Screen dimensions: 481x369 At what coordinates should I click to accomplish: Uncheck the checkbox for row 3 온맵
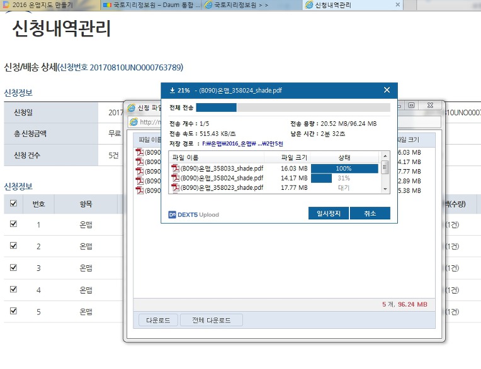click(13, 267)
